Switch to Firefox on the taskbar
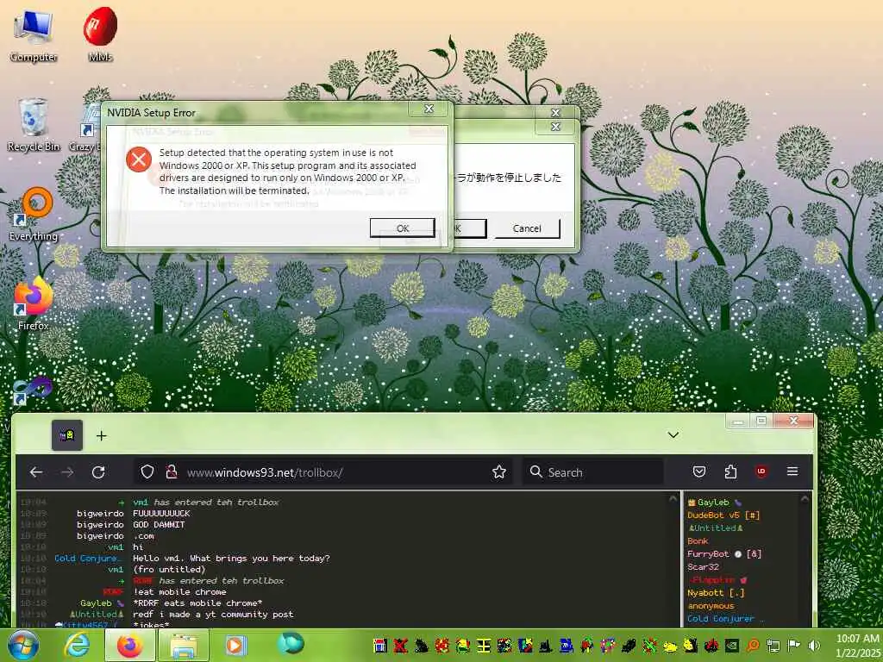 (129, 645)
